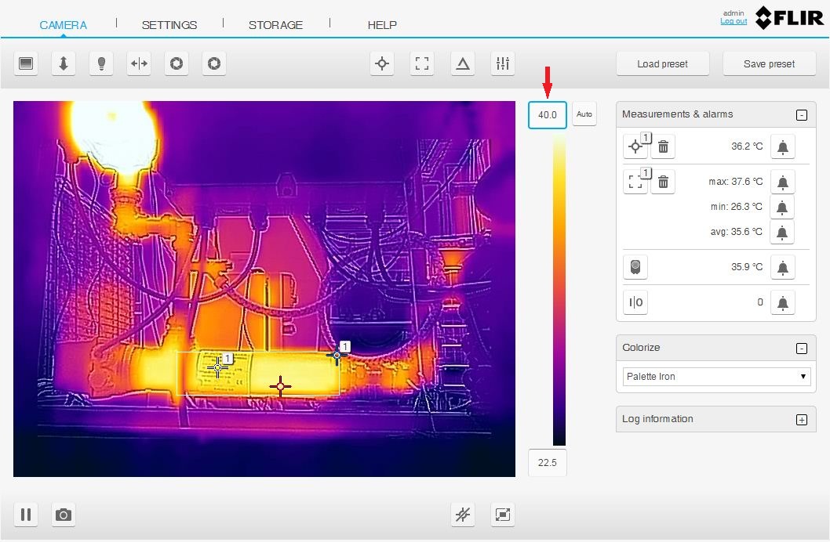Toggle alarm bell for the digital input

pos(782,302)
